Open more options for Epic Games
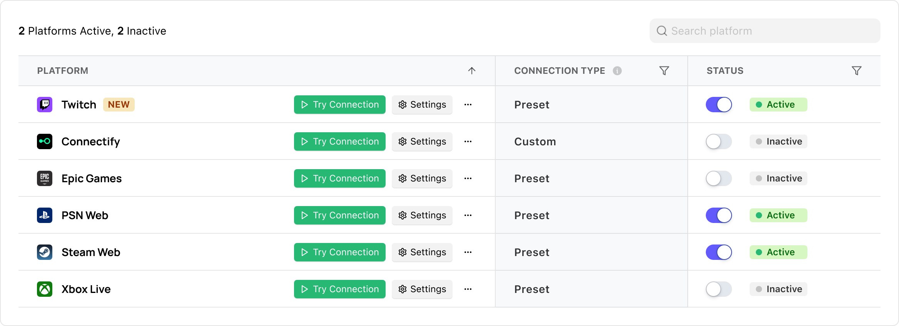The image size is (899, 326). (x=468, y=178)
